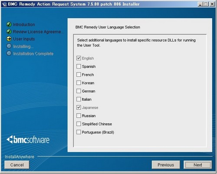Go back with the Previous button
217x174 pixels.
166,165
